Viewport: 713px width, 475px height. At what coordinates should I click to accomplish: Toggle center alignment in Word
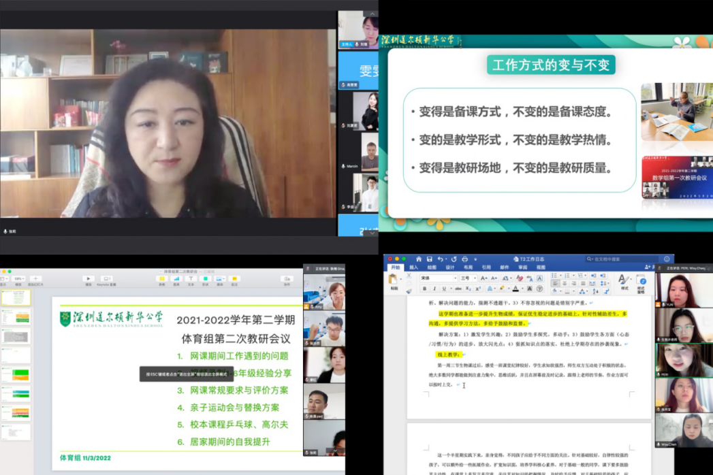pyautogui.click(x=565, y=283)
